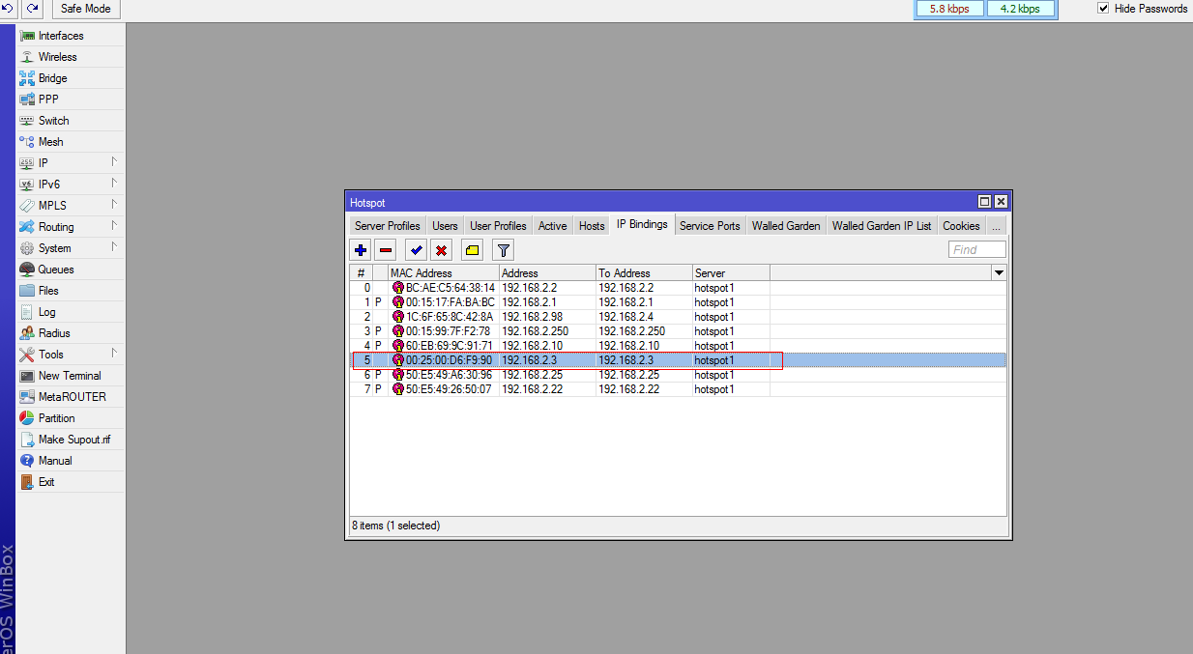The width and height of the screenshot is (1193, 654).
Task: Open New Terminal
Action: (x=71, y=376)
